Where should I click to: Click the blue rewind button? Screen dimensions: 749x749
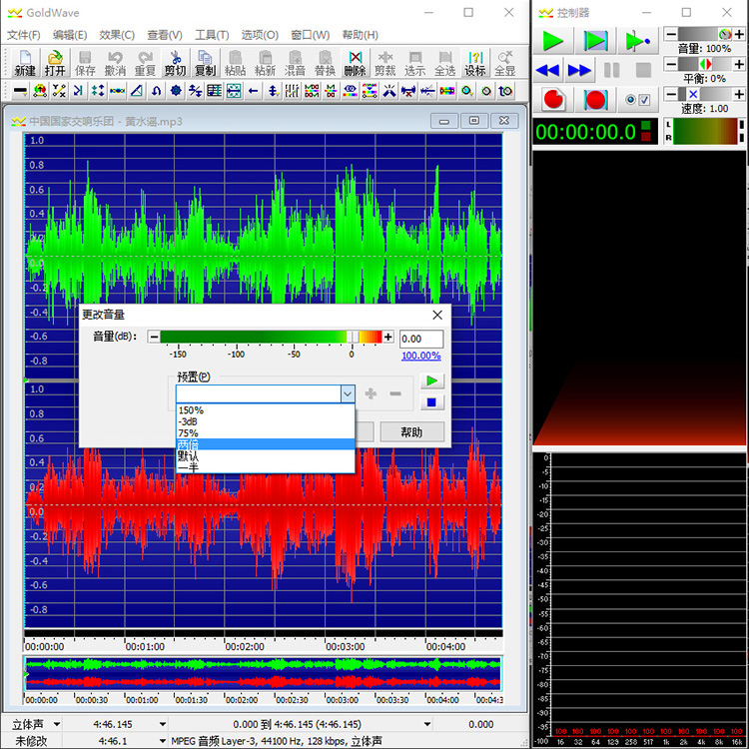(548, 70)
